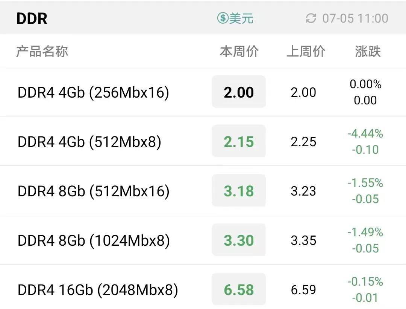406x309 pixels.
Task: Click last week price 2.25
Action: [x=303, y=142]
